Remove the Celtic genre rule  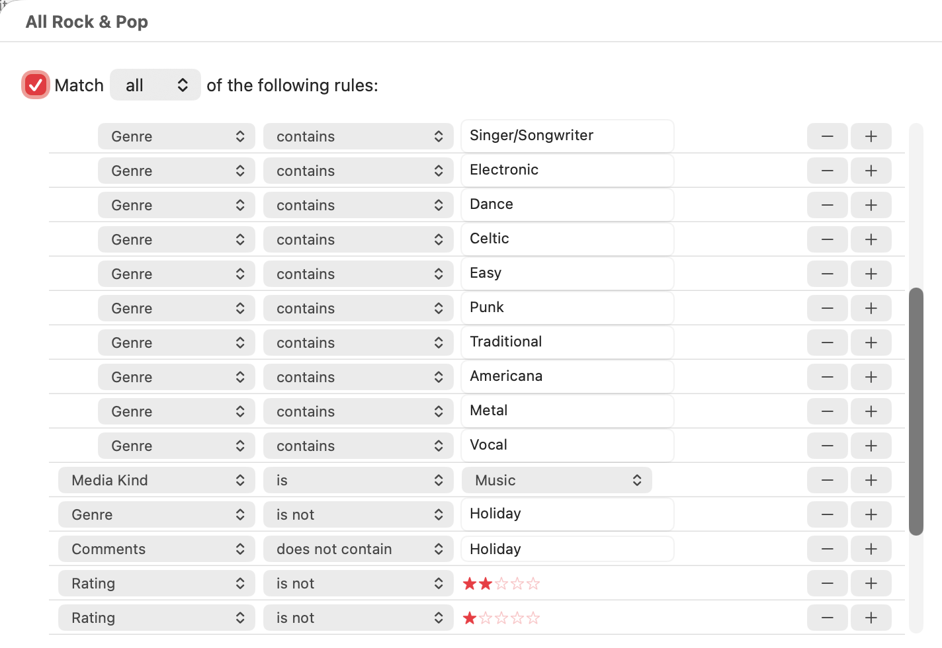point(827,239)
